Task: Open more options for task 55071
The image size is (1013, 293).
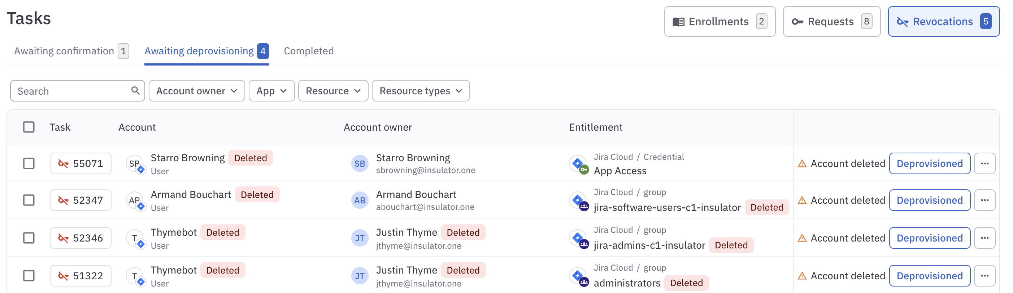Action: tap(984, 163)
